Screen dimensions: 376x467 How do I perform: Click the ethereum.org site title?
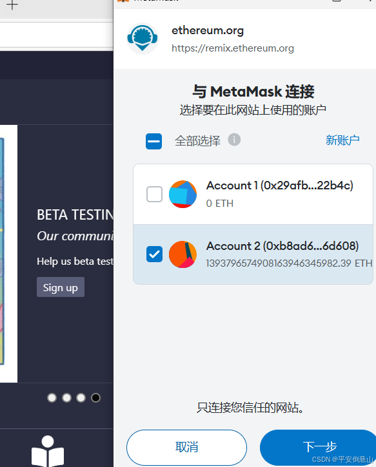(208, 30)
